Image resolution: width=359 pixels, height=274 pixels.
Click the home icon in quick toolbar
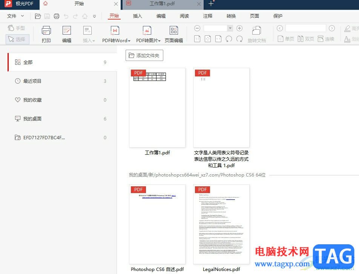tap(85, 16)
